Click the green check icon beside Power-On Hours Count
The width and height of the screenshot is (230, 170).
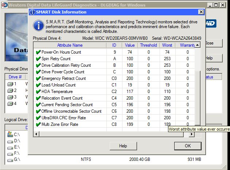(x=38, y=52)
